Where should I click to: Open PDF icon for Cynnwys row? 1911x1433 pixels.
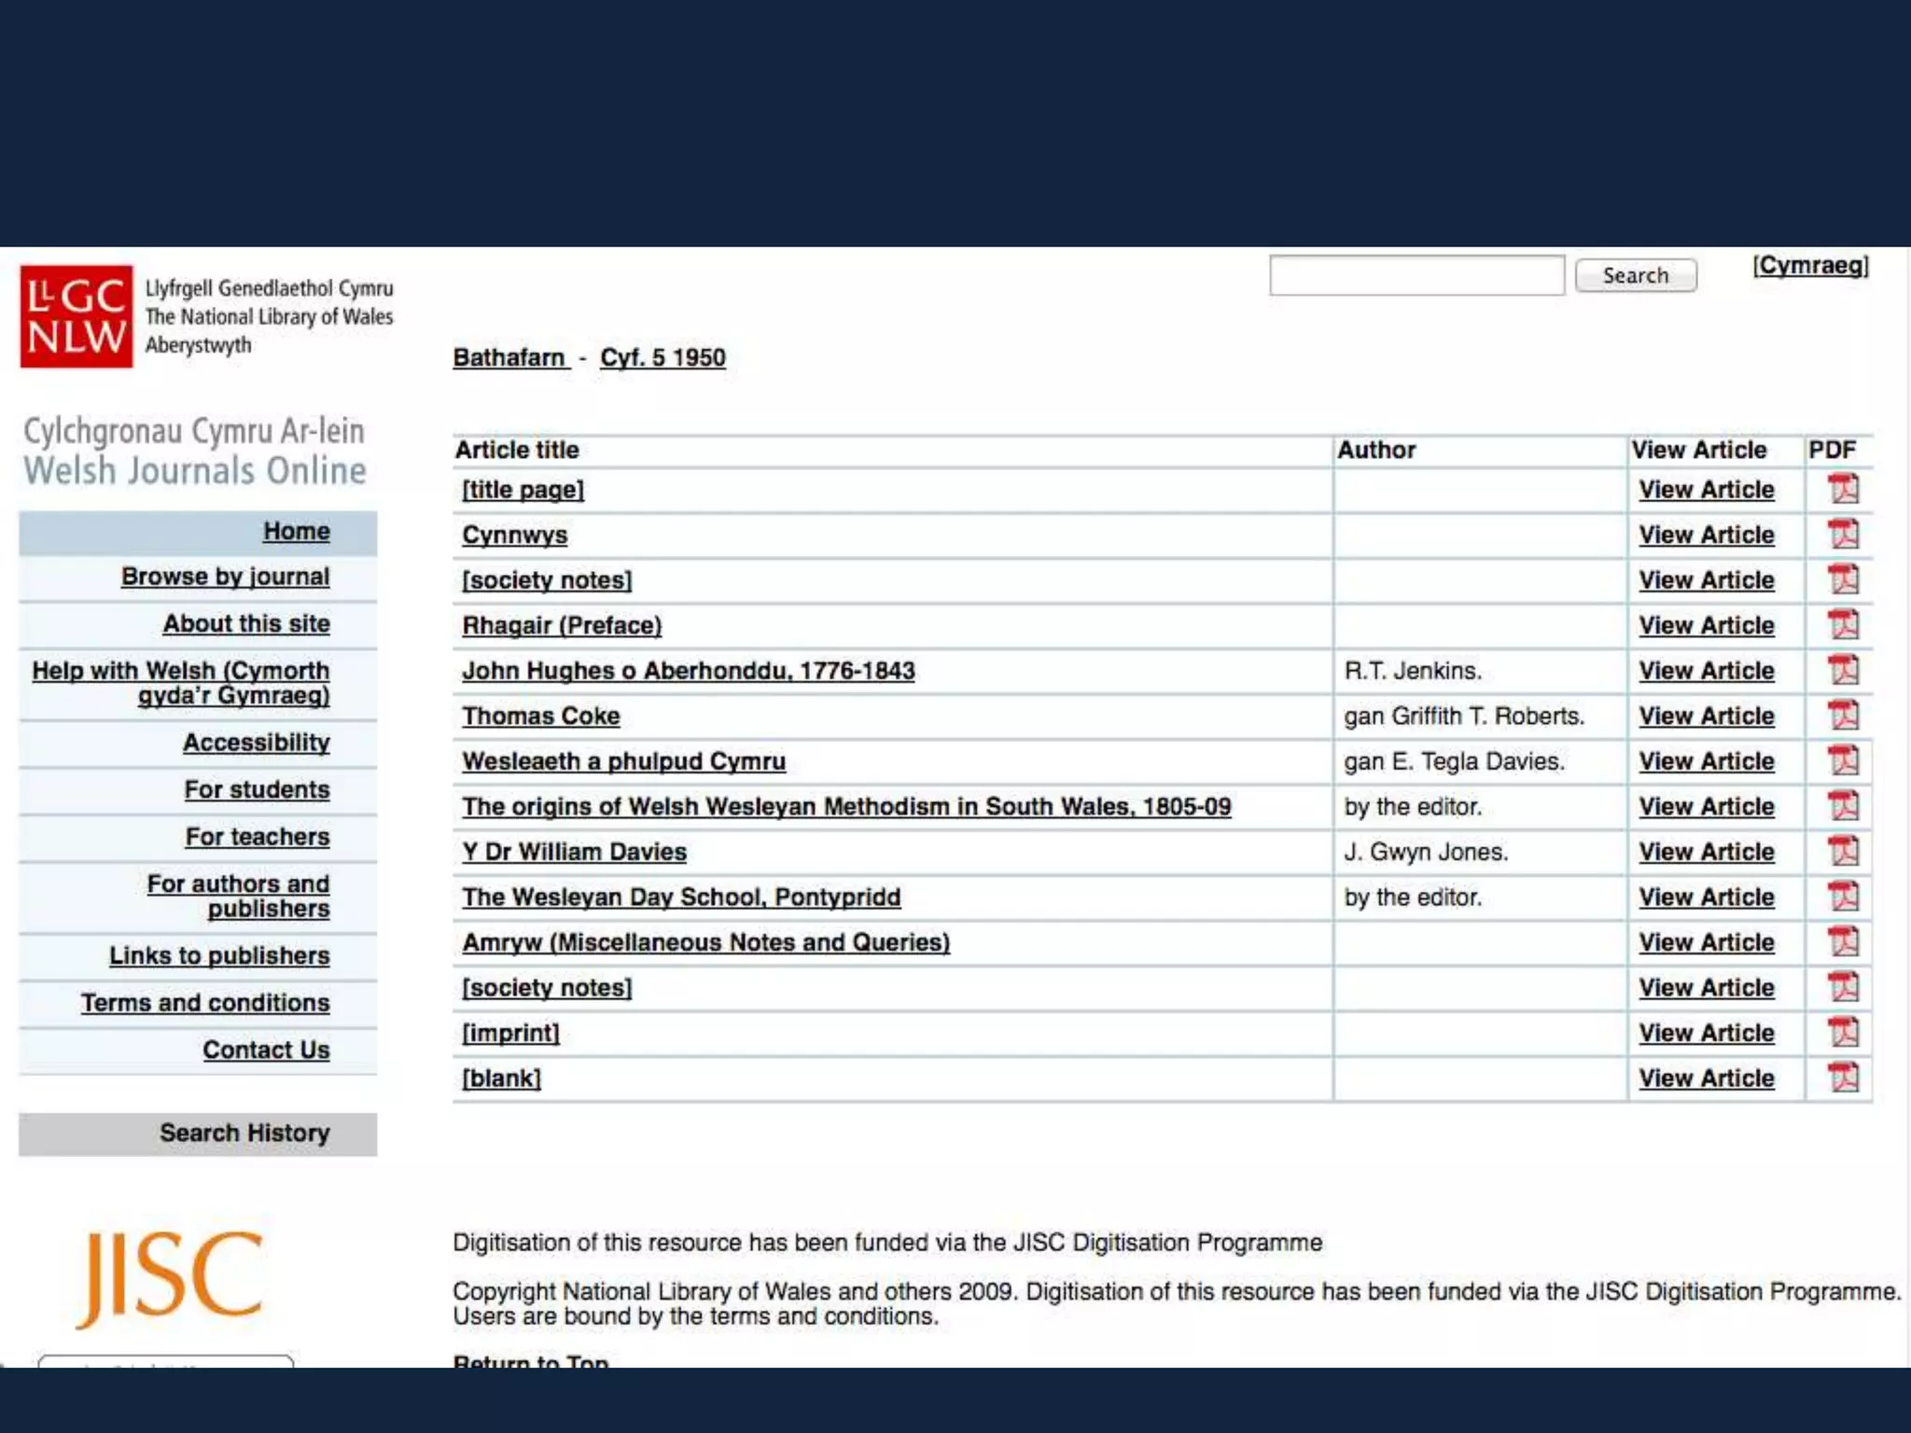[x=1843, y=535]
